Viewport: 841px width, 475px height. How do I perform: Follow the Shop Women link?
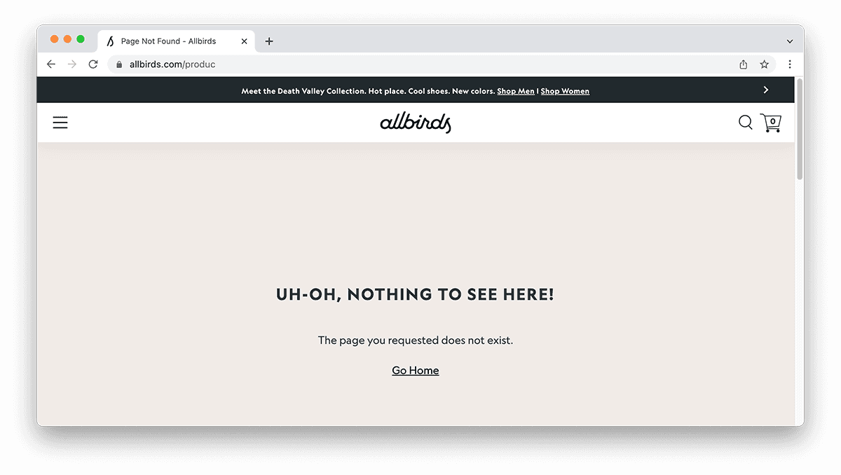tap(565, 91)
